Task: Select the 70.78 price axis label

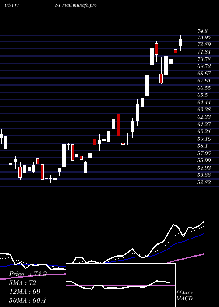Action: [x=204, y=59]
